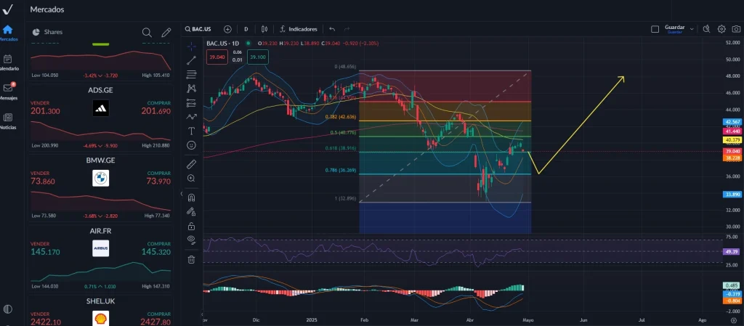The image size is (744, 326).
Task: Open the Noticias sidebar icon
Action: (x=7, y=118)
